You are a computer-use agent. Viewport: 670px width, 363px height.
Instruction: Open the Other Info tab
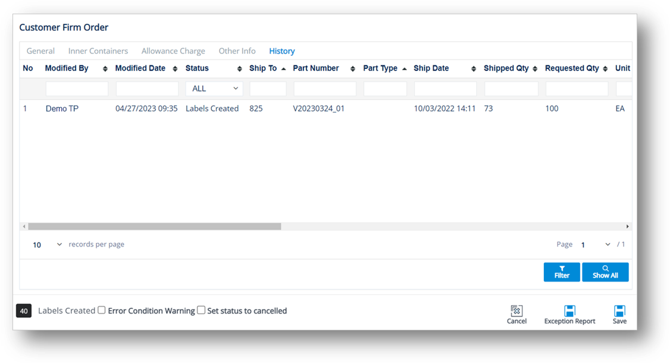tap(237, 50)
